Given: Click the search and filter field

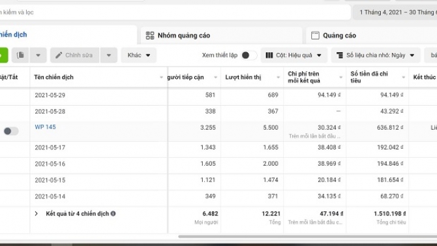Looking at the screenshot, I should pyautogui.click(x=175, y=12).
